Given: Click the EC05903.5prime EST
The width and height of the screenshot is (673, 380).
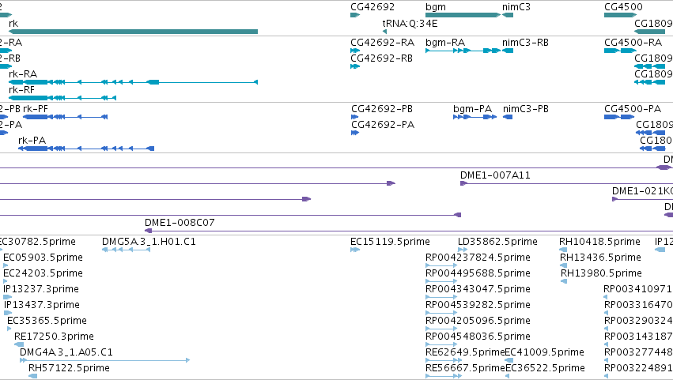Looking at the screenshot, I should (6, 265).
